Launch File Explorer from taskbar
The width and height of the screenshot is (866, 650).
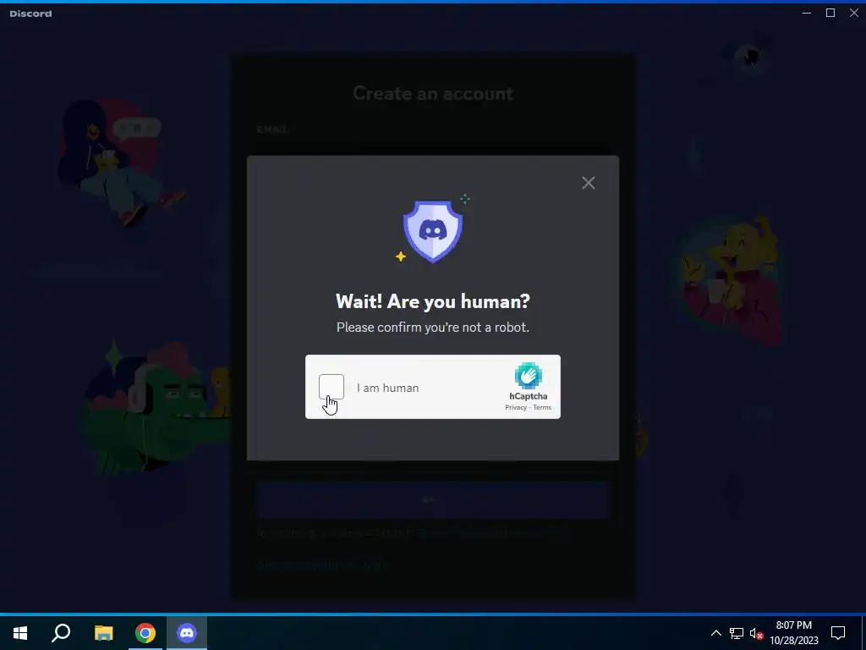click(x=103, y=633)
